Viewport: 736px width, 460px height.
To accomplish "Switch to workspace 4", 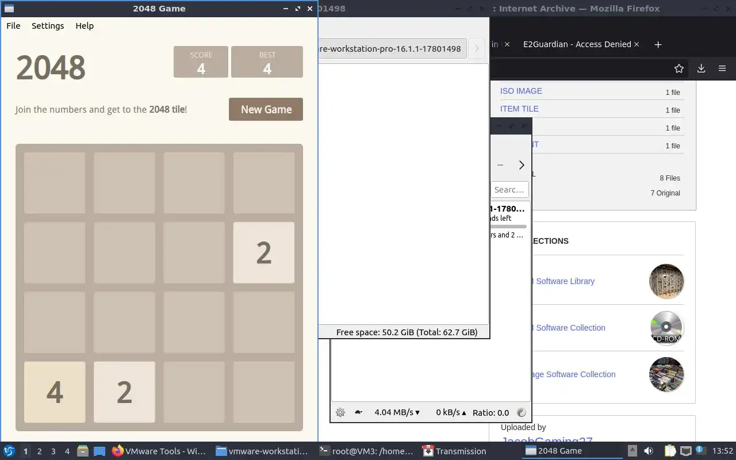I will [x=67, y=451].
